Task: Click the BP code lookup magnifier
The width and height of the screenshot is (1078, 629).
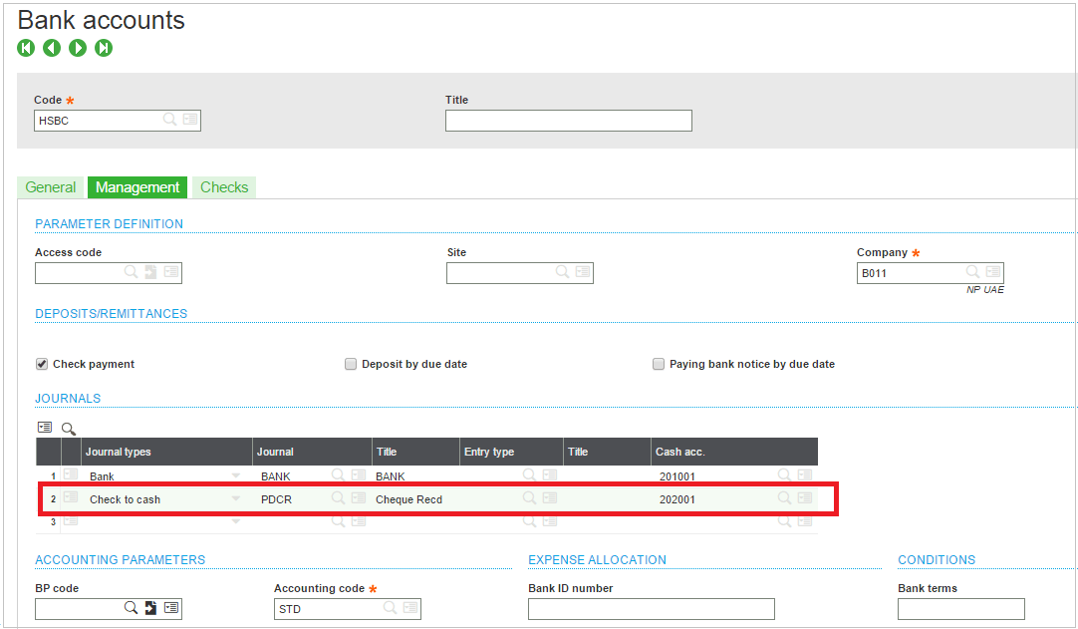Action: point(131,607)
